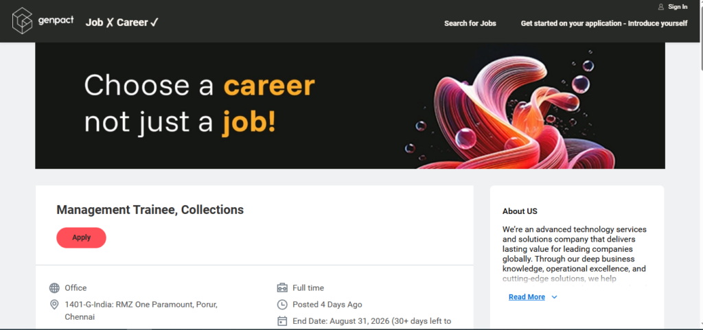The width and height of the screenshot is (703, 330).
Task: Click the genpact wordmark text
Action: 56,21
